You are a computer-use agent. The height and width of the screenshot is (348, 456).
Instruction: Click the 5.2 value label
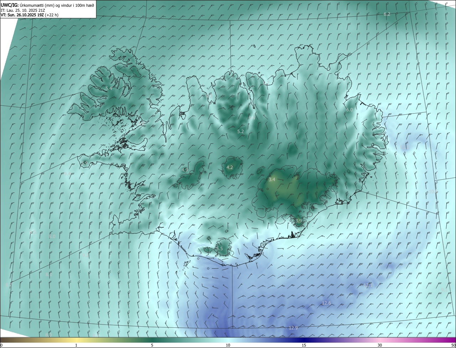[x=240, y=131]
